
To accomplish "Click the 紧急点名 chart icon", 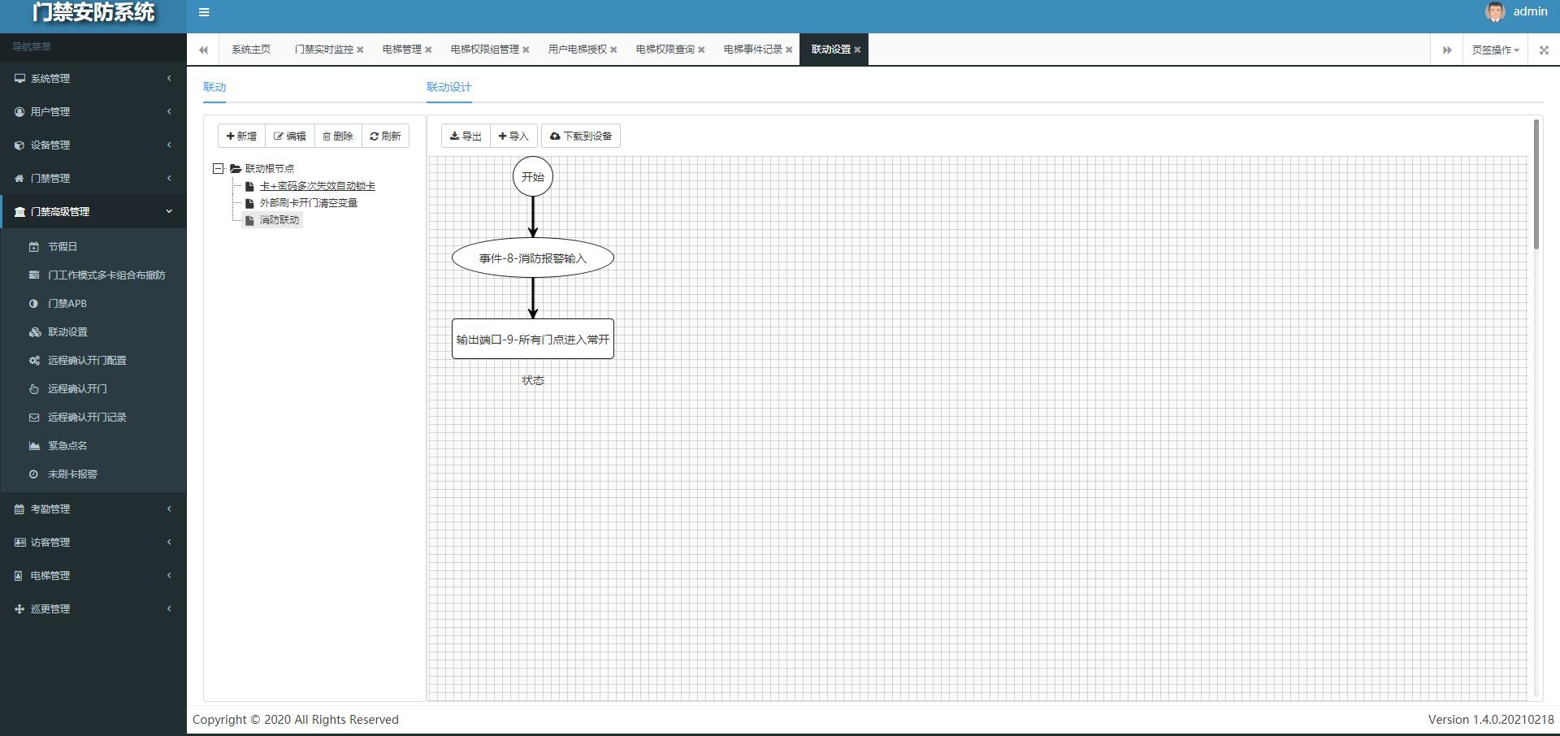I will coord(34,446).
